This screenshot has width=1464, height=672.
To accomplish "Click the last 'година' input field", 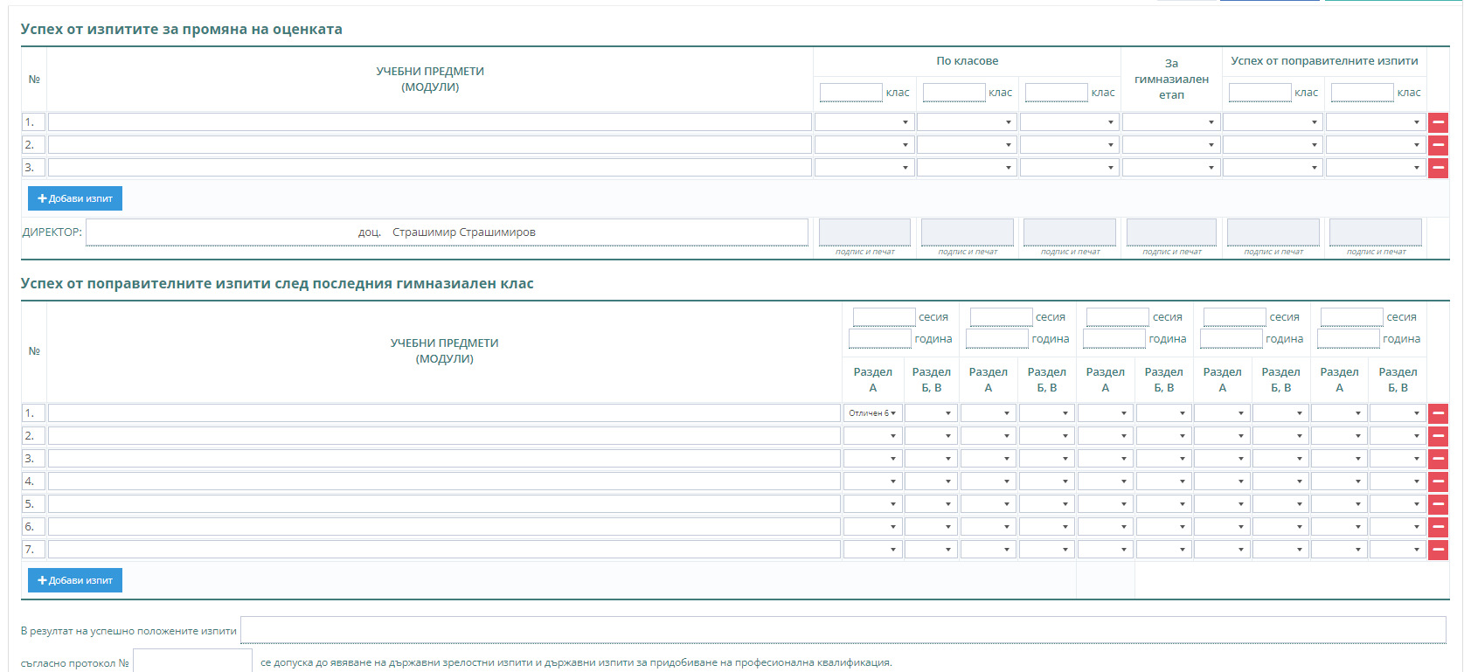I will [x=1348, y=339].
